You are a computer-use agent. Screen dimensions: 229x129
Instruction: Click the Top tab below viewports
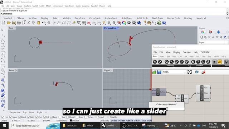(x=25, y=112)
